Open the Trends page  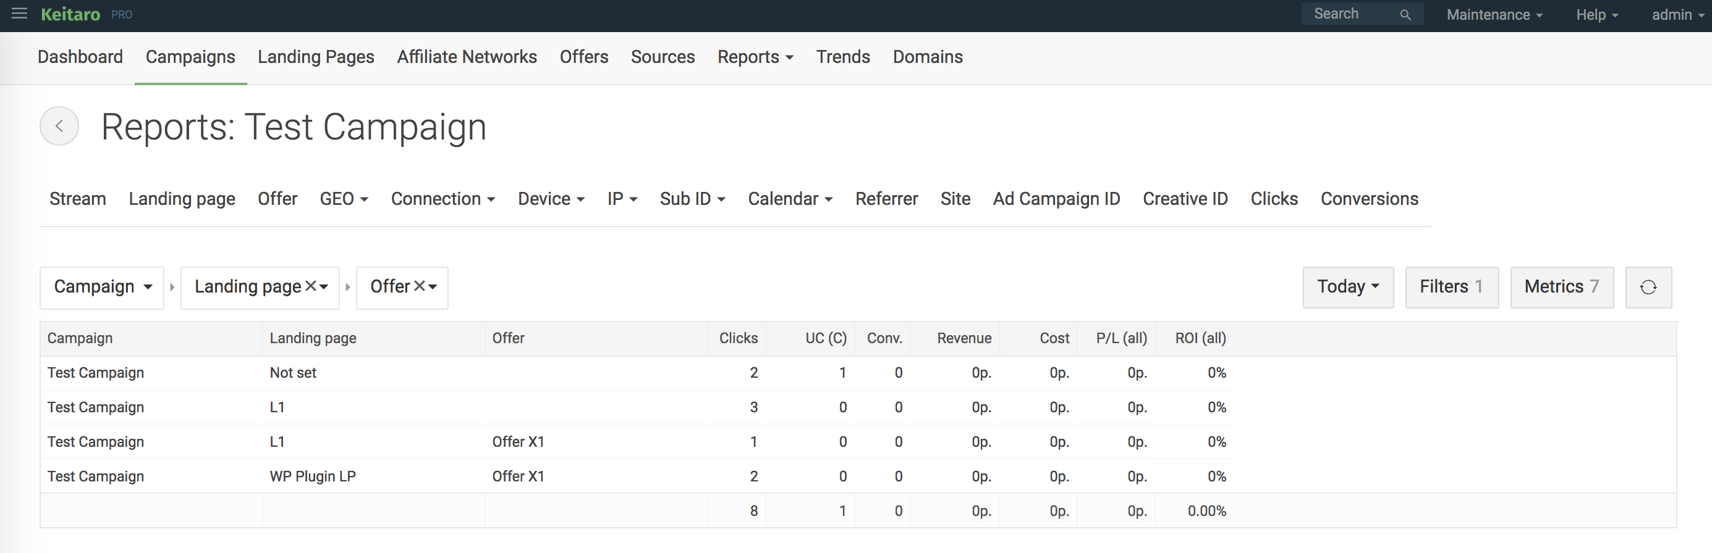pyautogui.click(x=842, y=57)
